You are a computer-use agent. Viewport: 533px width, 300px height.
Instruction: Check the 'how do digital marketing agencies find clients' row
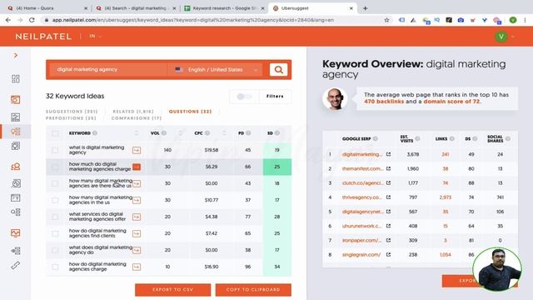click(x=55, y=233)
